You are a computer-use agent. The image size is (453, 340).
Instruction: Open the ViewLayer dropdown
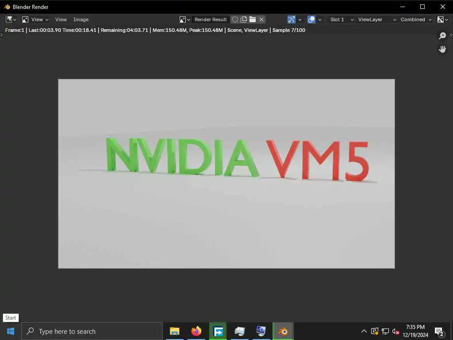pos(377,19)
